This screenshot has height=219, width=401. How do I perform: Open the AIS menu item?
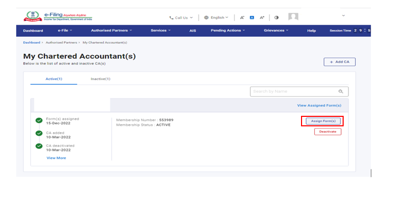(193, 31)
